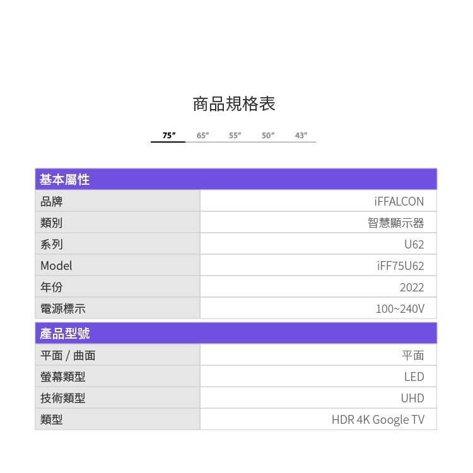Click the iFF75U62 model value
The image size is (473, 473).
400,266
